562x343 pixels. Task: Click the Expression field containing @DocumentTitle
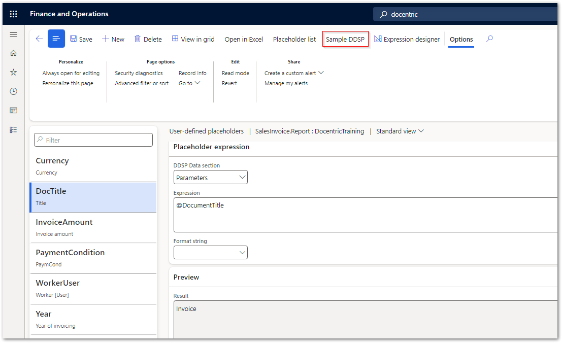pyautogui.click(x=366, y=215)
